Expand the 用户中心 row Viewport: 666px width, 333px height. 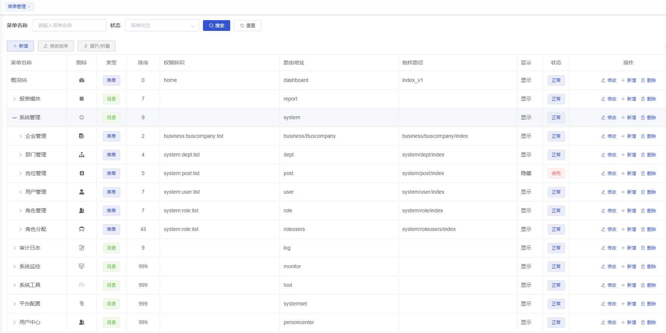15,322
